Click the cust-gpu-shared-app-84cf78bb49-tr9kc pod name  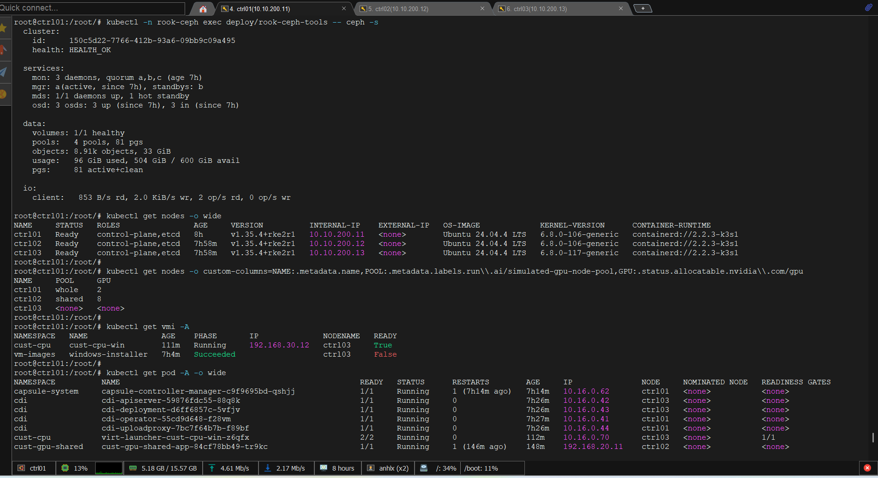pos(185,447)
